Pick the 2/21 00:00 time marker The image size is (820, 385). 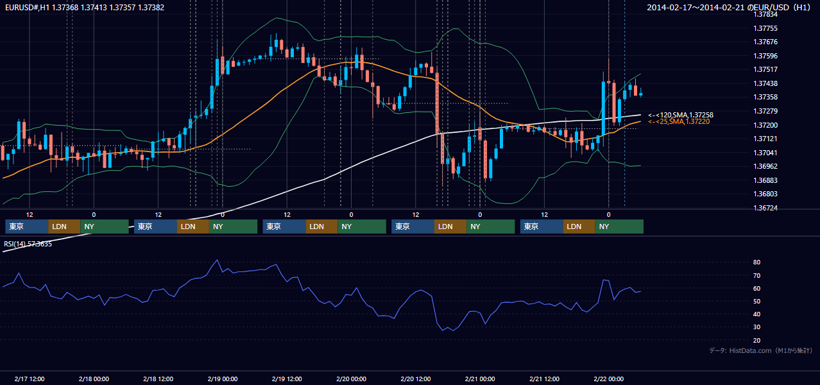[x=480, y=379]
